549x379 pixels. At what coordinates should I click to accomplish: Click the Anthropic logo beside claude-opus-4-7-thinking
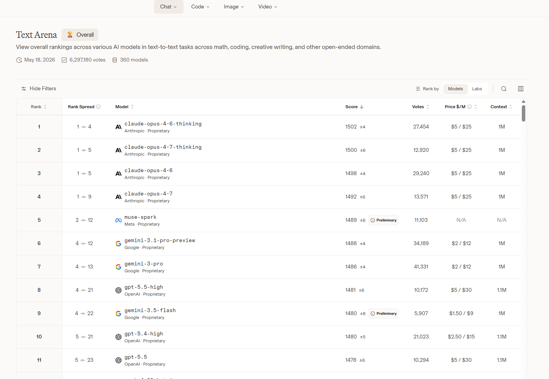pyautogui.click(x=119, y=150)
